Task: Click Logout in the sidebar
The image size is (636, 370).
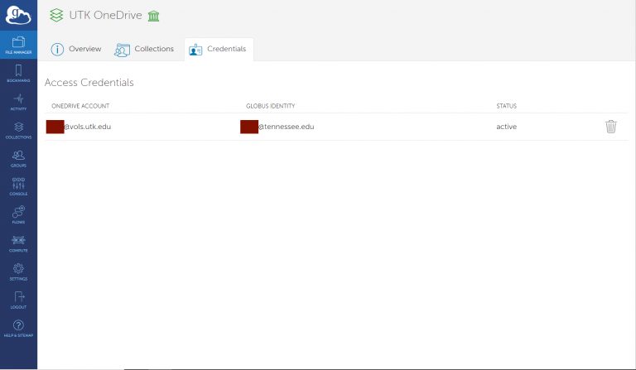Action: point(18,300)
